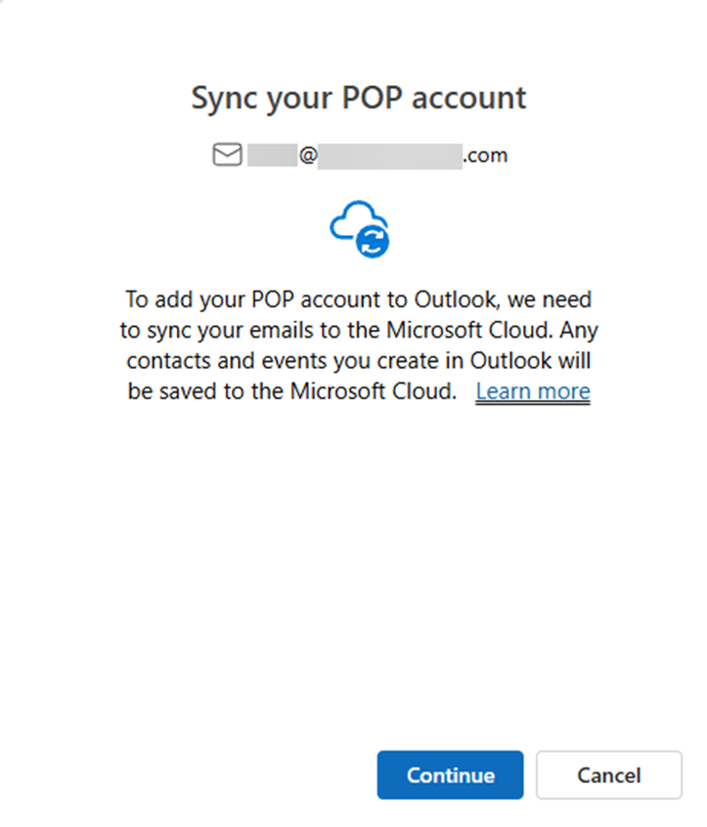Click the word "account" in the heading

point(467,98)
